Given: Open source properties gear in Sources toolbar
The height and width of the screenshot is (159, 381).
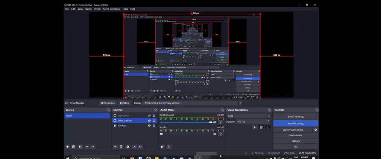Looking at the screenshot, I should [x=127, y=147].
